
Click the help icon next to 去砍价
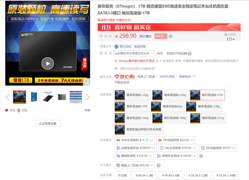pos(170,36)
